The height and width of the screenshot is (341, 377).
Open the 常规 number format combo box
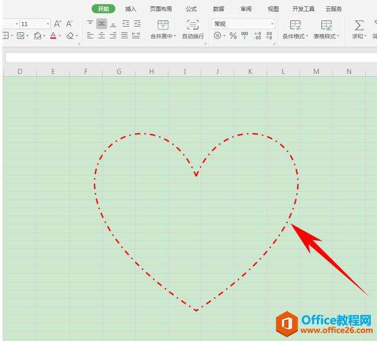pyautogui.click(x=243, y=24)
